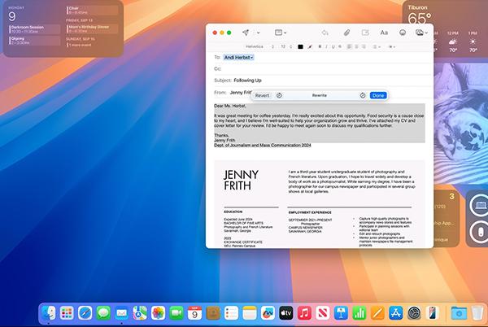Open Keynote from the Dock
The height and width of the screenshot is (327, 488).
coord(341,313)
